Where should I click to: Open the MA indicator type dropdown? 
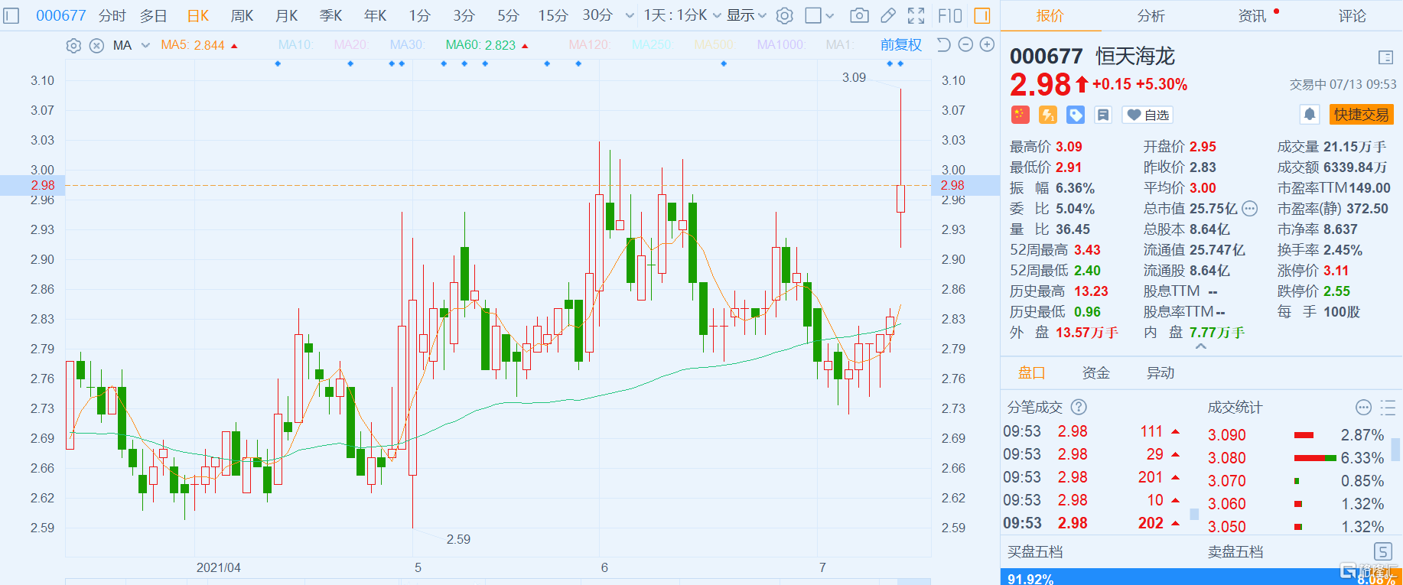click(145, 46)
